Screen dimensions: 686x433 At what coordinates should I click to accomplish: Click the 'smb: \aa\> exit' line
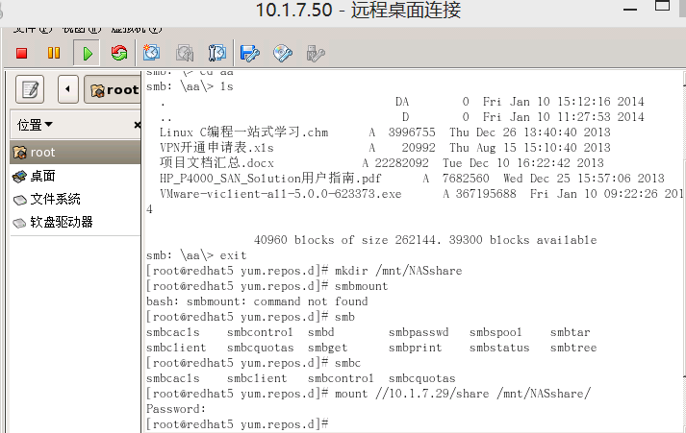(x=196, y=255)
